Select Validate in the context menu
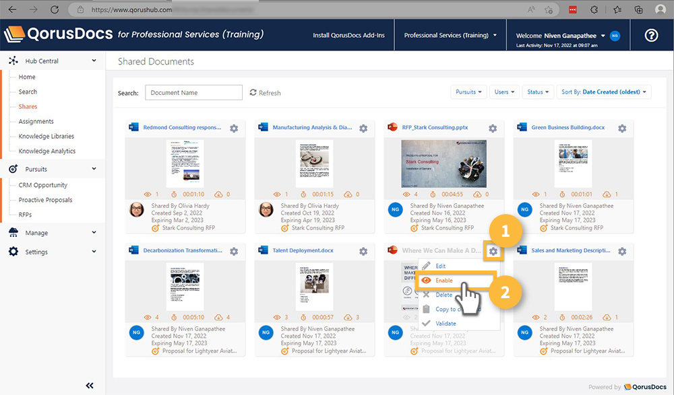 446,324
